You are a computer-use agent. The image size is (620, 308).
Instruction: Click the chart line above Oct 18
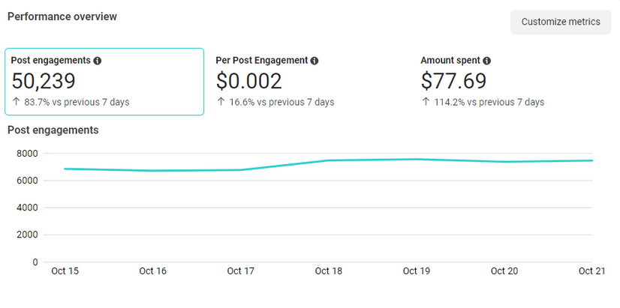point(328,160)
